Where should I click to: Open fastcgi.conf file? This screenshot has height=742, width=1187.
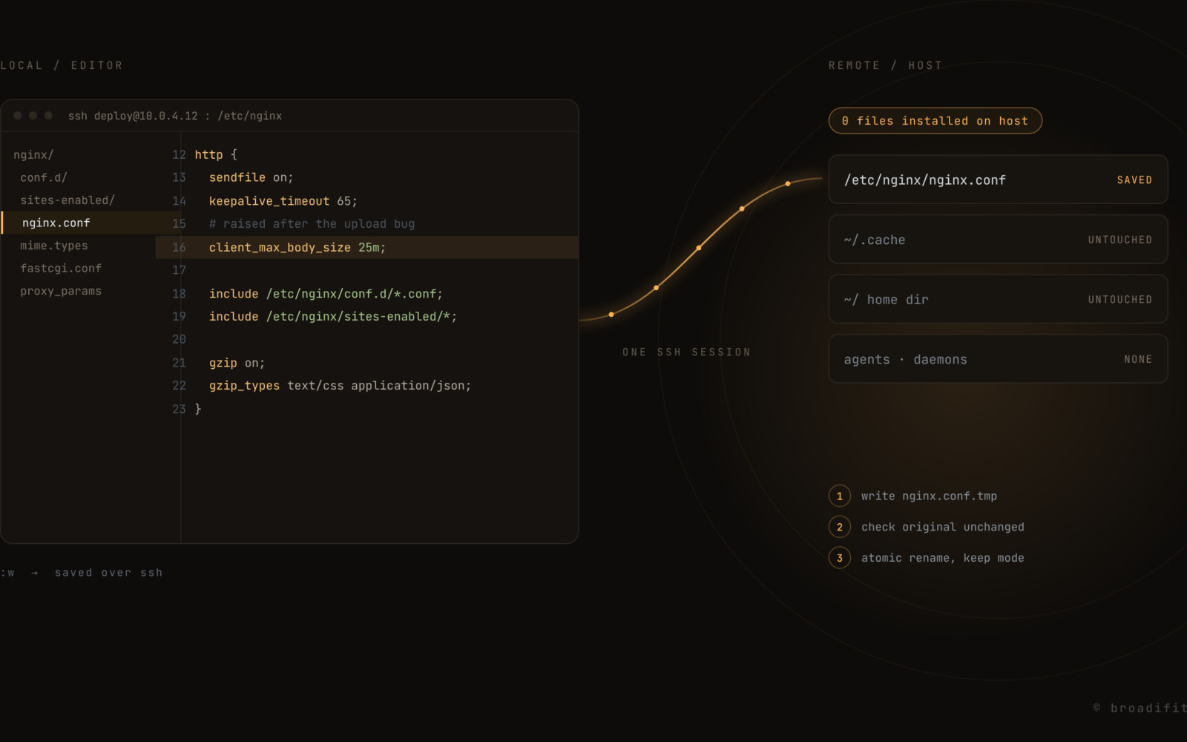[61, 269]
